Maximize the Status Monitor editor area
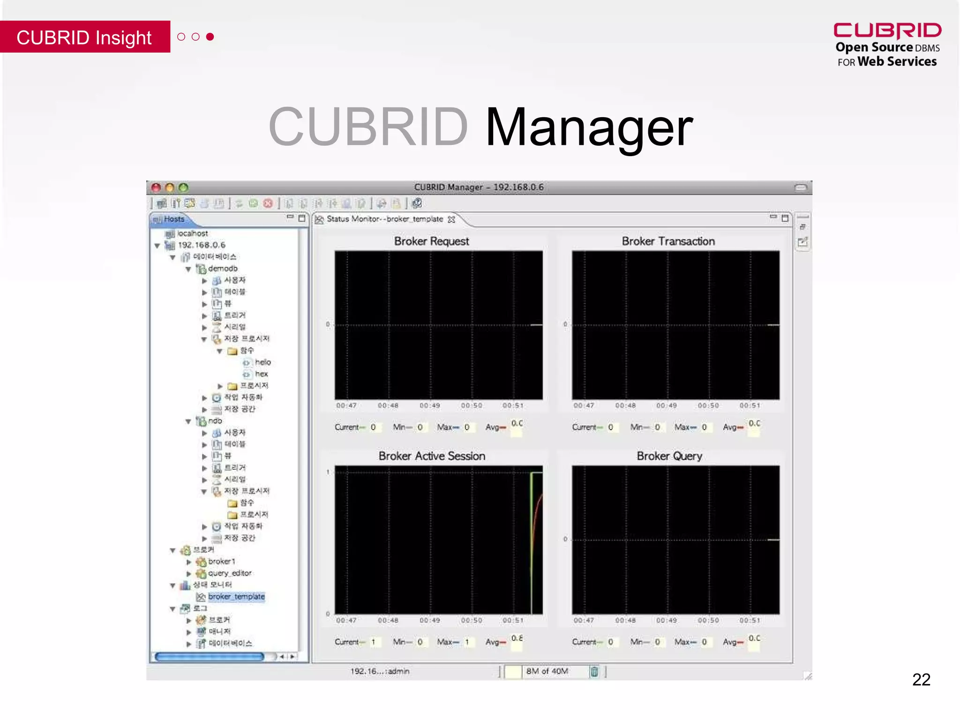Viewport: 960px width, 720px height. pyautogui.click(x=785, y=218)
